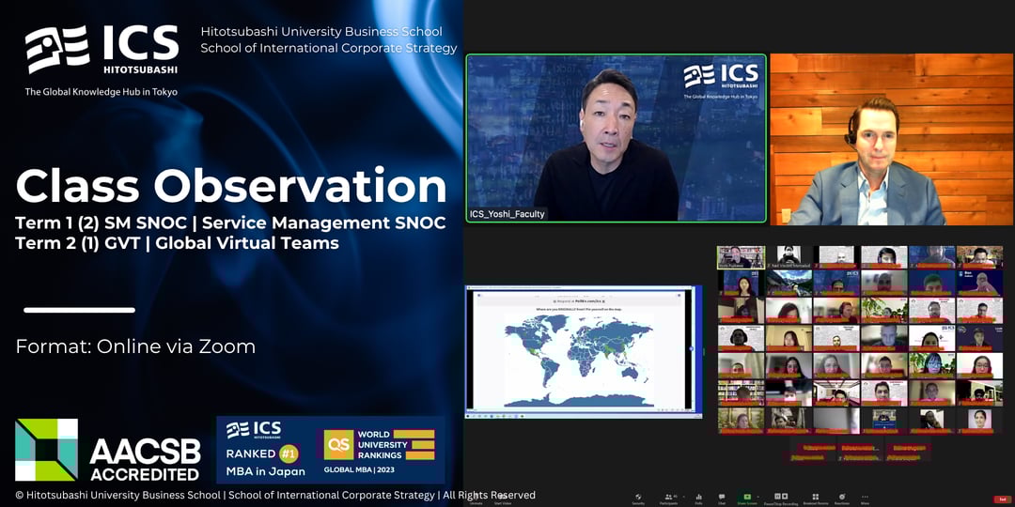Select the gallery tile with bookshelf background
Image resolution: width=1015 pixels, height=507 pixels.
pos(741,392)
